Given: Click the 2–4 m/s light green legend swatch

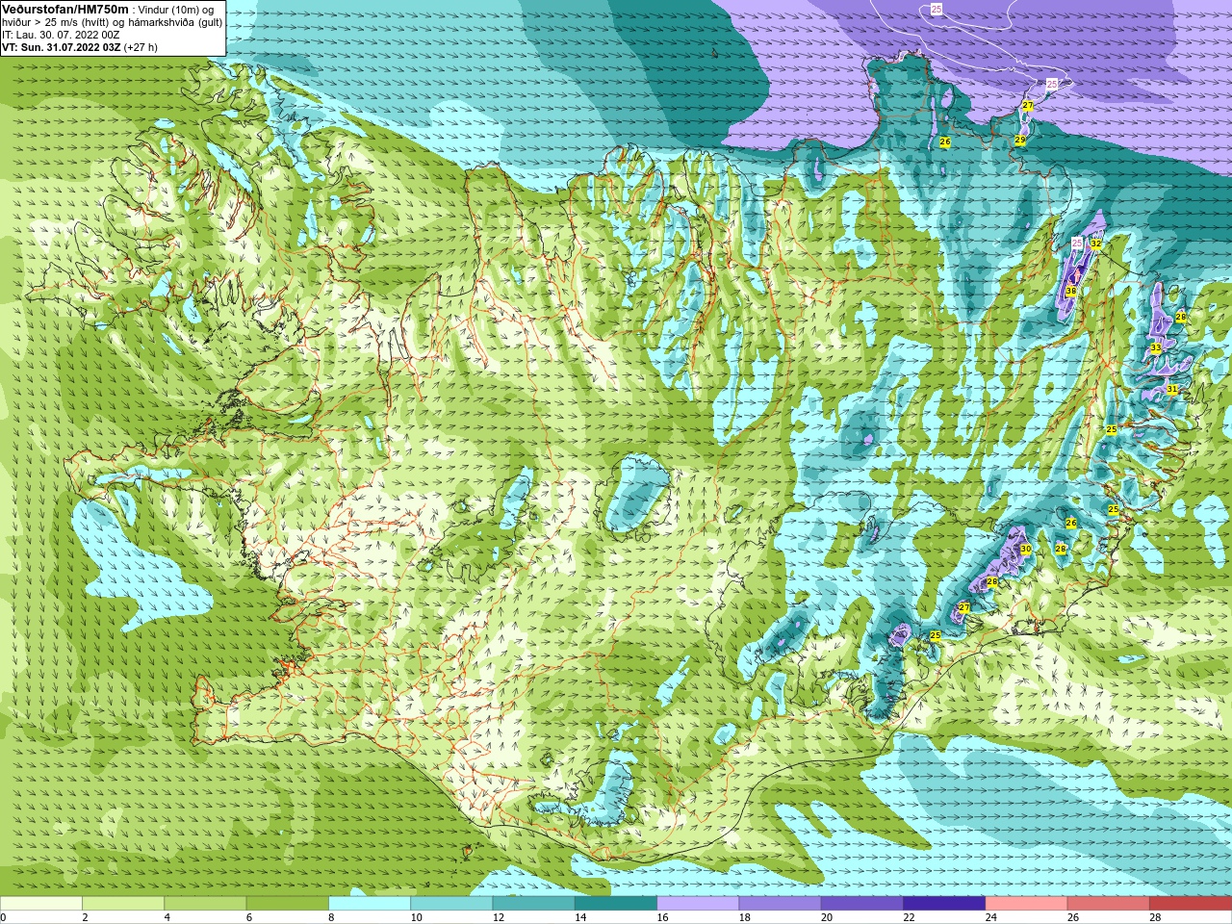Looking at the screenshot, I should 123,904.
